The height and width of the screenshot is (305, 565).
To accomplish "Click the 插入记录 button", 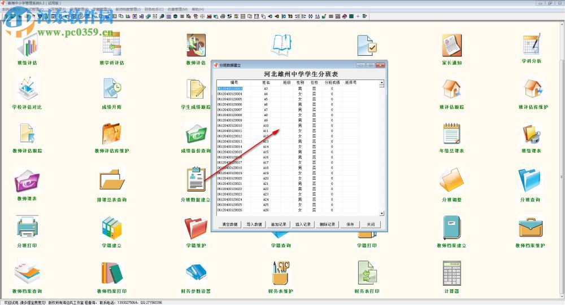I will pyautogui.click(x=303, y=224).
